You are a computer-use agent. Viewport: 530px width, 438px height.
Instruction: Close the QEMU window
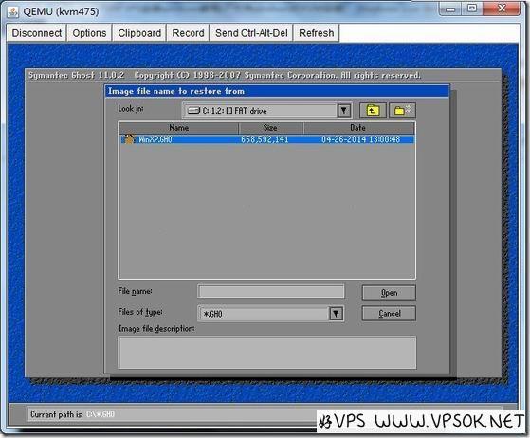[x=502, y=9]
